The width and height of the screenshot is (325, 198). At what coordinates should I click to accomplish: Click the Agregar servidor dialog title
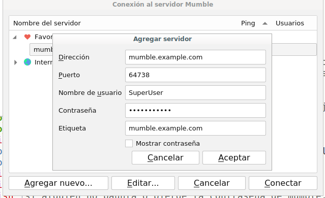[x=162, y=39]
